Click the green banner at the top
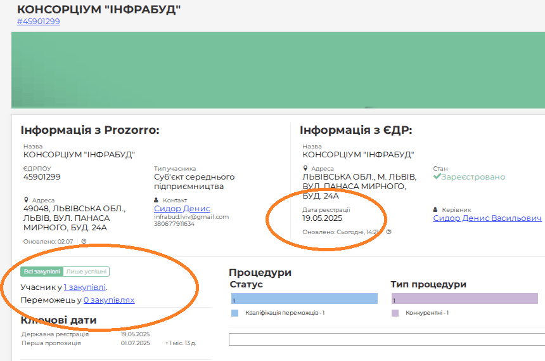 coord(278,70)
